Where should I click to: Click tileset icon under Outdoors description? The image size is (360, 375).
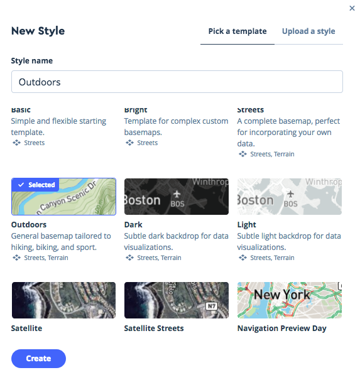click(x=16, y=258)
